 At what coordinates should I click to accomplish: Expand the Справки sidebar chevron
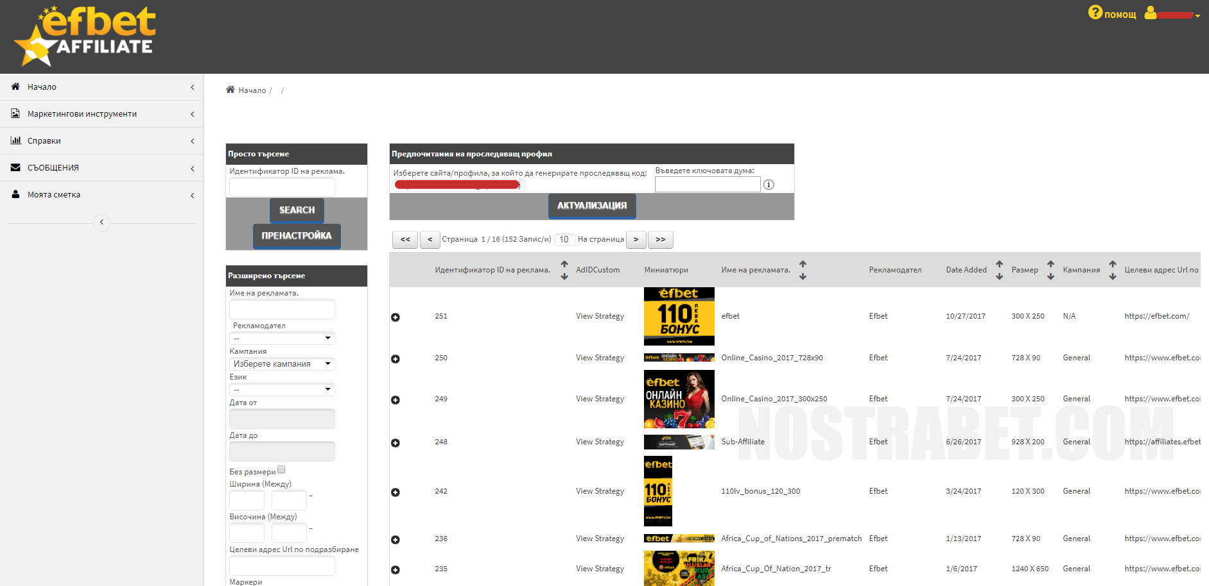point(192,141)
